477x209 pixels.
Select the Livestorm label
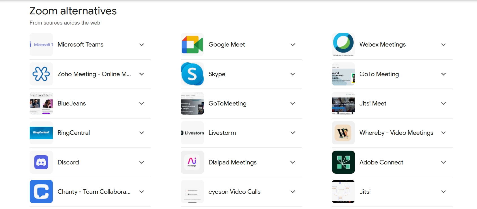pos(222,133)
